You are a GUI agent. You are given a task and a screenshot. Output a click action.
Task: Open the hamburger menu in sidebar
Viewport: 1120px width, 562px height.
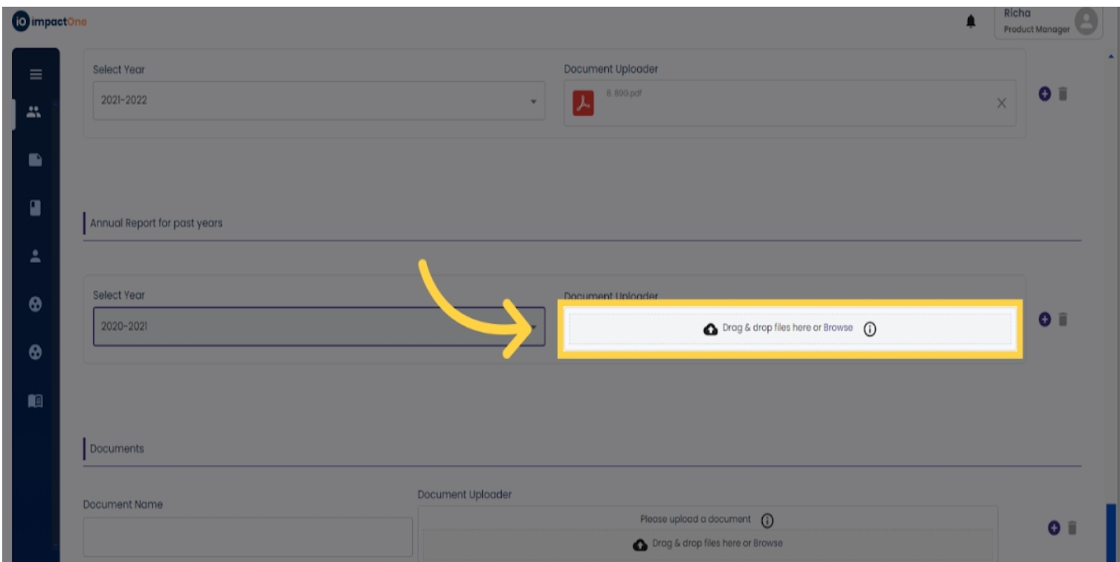pos(34,74)
